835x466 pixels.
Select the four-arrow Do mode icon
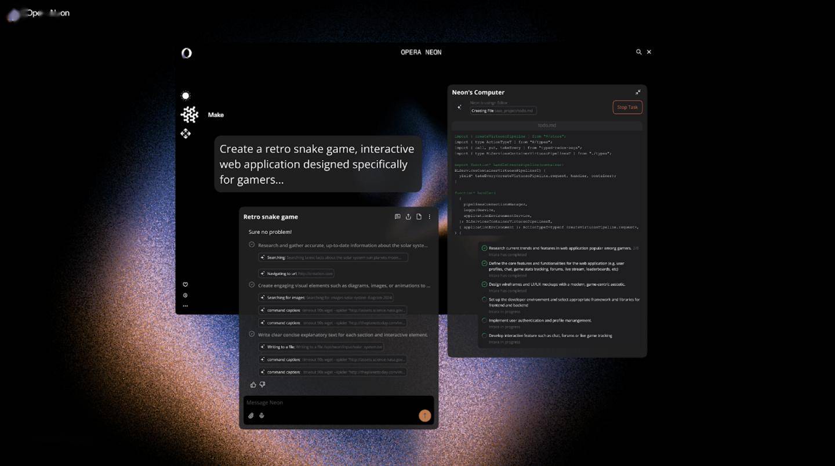[x=186, y=133]
